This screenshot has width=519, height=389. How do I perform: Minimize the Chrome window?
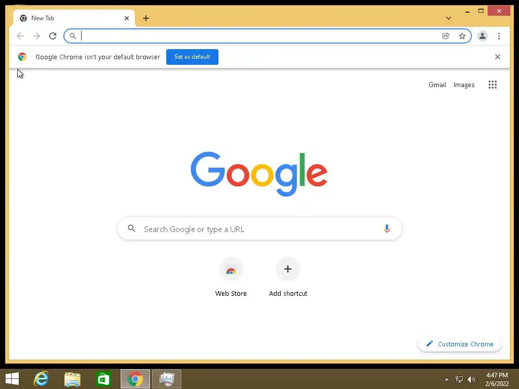(x=467, y=11)
